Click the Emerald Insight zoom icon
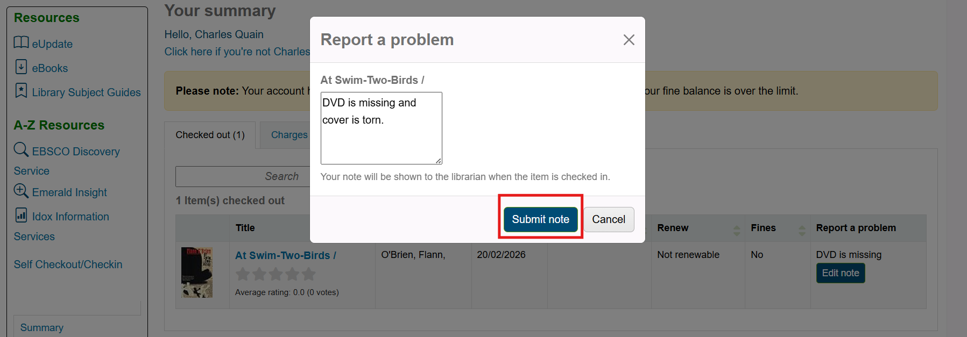Viewport: 967px width, 337px height. (21, 191)
